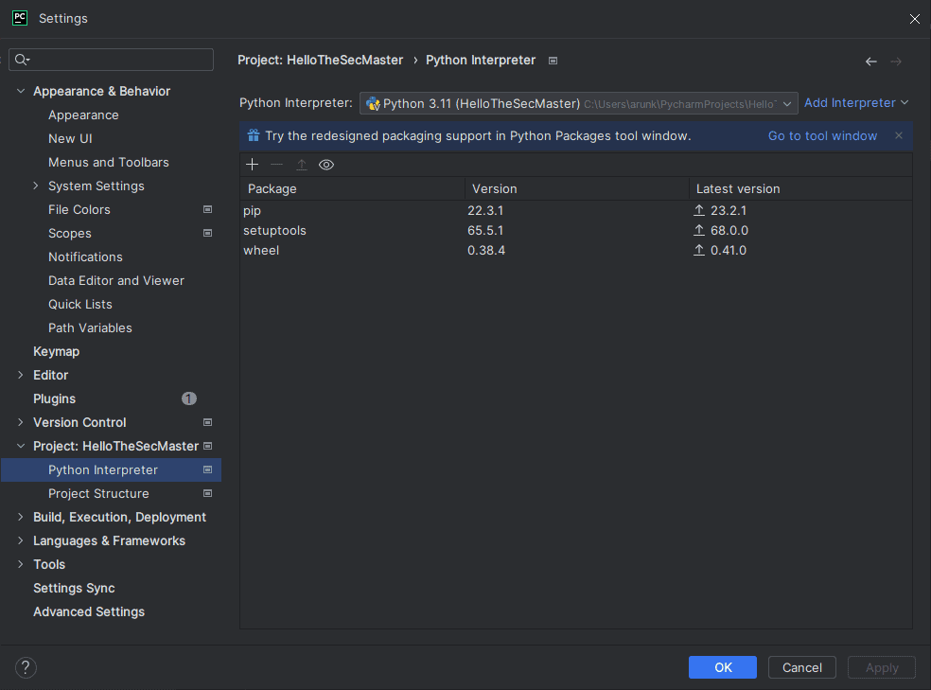Open Menus and Toolbars settings
The height and width of the screenshot is (690, 931).
pos(109,162)
